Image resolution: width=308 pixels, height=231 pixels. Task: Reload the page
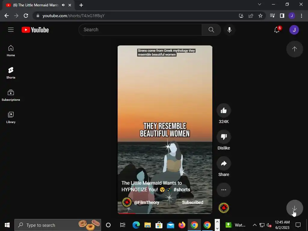(26, 16)
